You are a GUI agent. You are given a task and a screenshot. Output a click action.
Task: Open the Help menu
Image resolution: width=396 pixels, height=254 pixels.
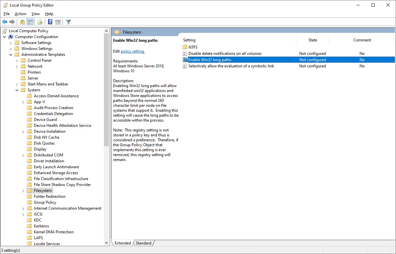[x=49, y=14]
